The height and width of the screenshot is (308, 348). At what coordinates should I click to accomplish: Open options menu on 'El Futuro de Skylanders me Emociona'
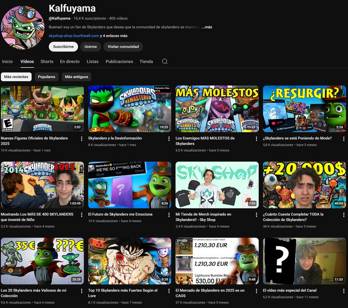169,215
